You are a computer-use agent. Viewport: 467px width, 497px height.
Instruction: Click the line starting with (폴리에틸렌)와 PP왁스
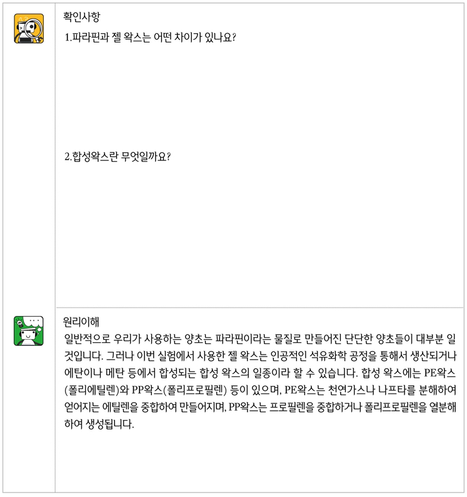click(260, 390)
